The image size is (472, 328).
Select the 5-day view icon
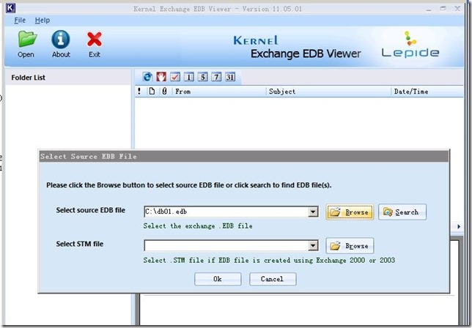click(x=202, y=77)
